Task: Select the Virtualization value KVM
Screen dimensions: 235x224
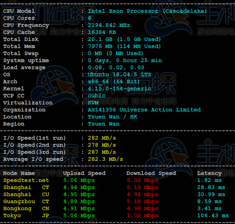Action: coord(93,103)
